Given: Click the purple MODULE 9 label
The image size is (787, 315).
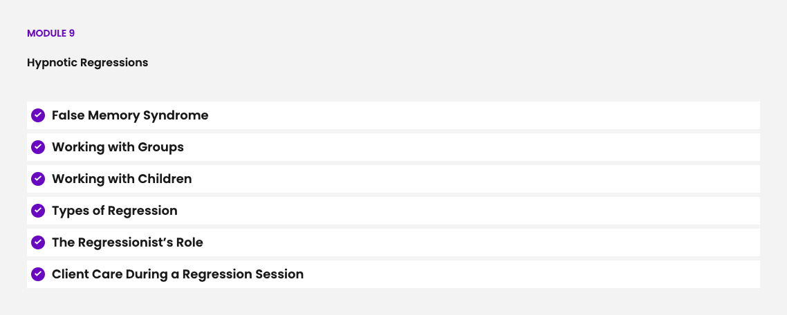Looking at the screenshot, I should (50, 33).
